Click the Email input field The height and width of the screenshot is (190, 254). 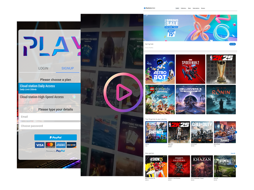coord(50,117)
